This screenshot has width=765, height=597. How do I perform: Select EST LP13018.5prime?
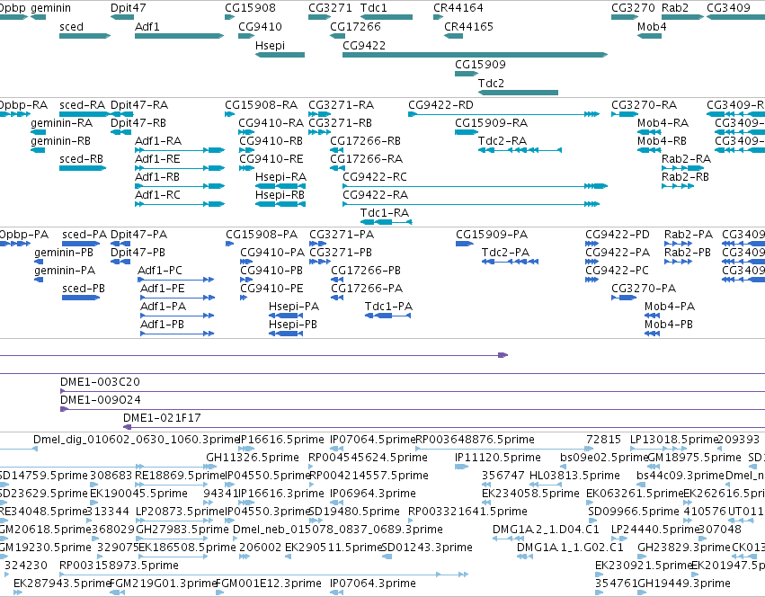[658, 449]
